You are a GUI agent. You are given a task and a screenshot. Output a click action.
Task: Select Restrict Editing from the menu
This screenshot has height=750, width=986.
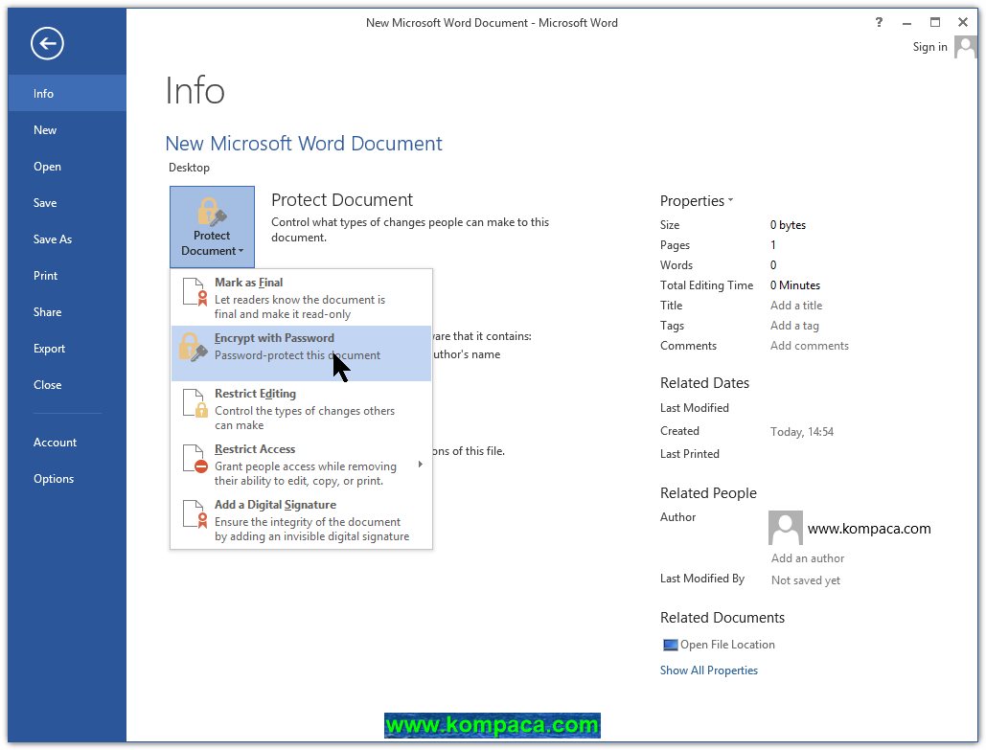[301, 409]
